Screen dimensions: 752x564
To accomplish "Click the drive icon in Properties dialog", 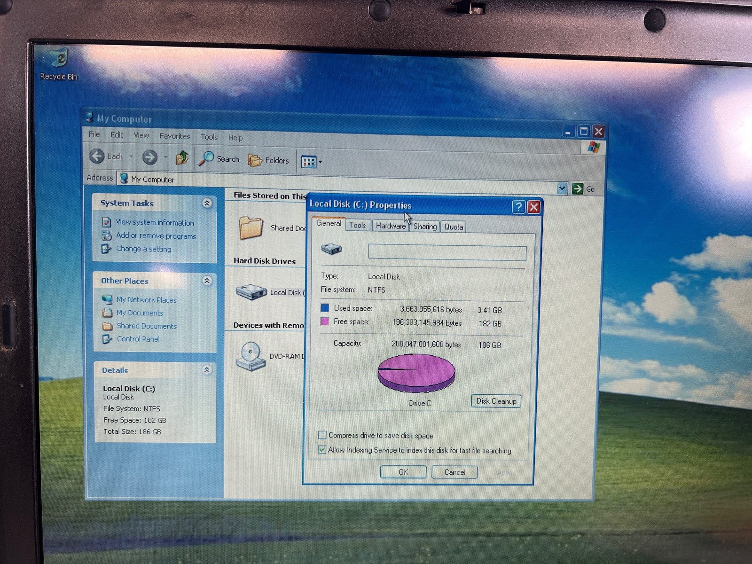I will [331, 249].
